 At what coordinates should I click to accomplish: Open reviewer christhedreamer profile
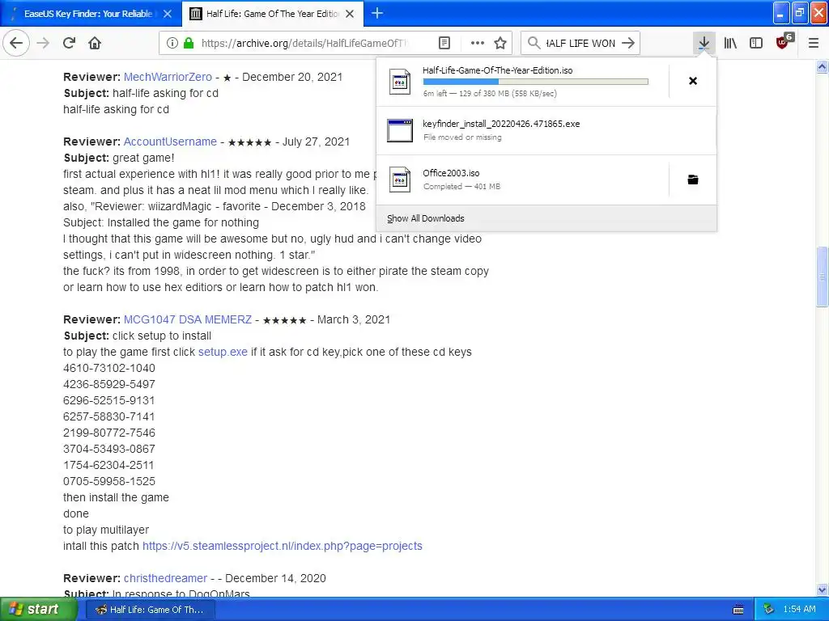tap(165, 578)
